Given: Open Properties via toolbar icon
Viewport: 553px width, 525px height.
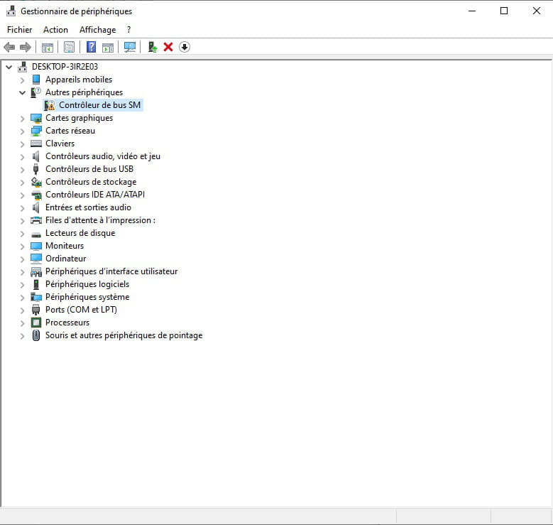Looking at the screenshot, I should [69, 47].
